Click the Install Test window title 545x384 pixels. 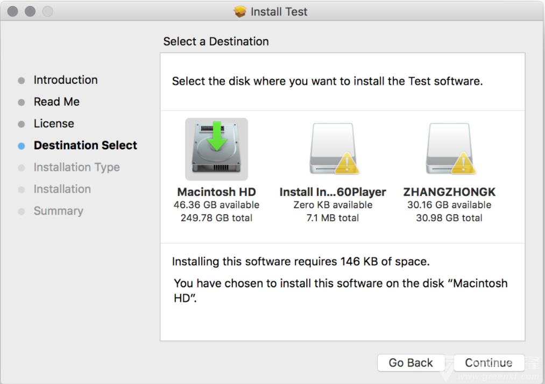[x=279, y=11]
